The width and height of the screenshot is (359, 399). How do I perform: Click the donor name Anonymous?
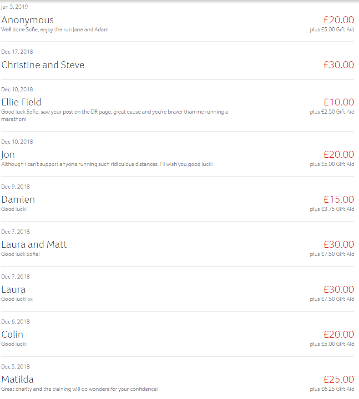click(27, 20)
